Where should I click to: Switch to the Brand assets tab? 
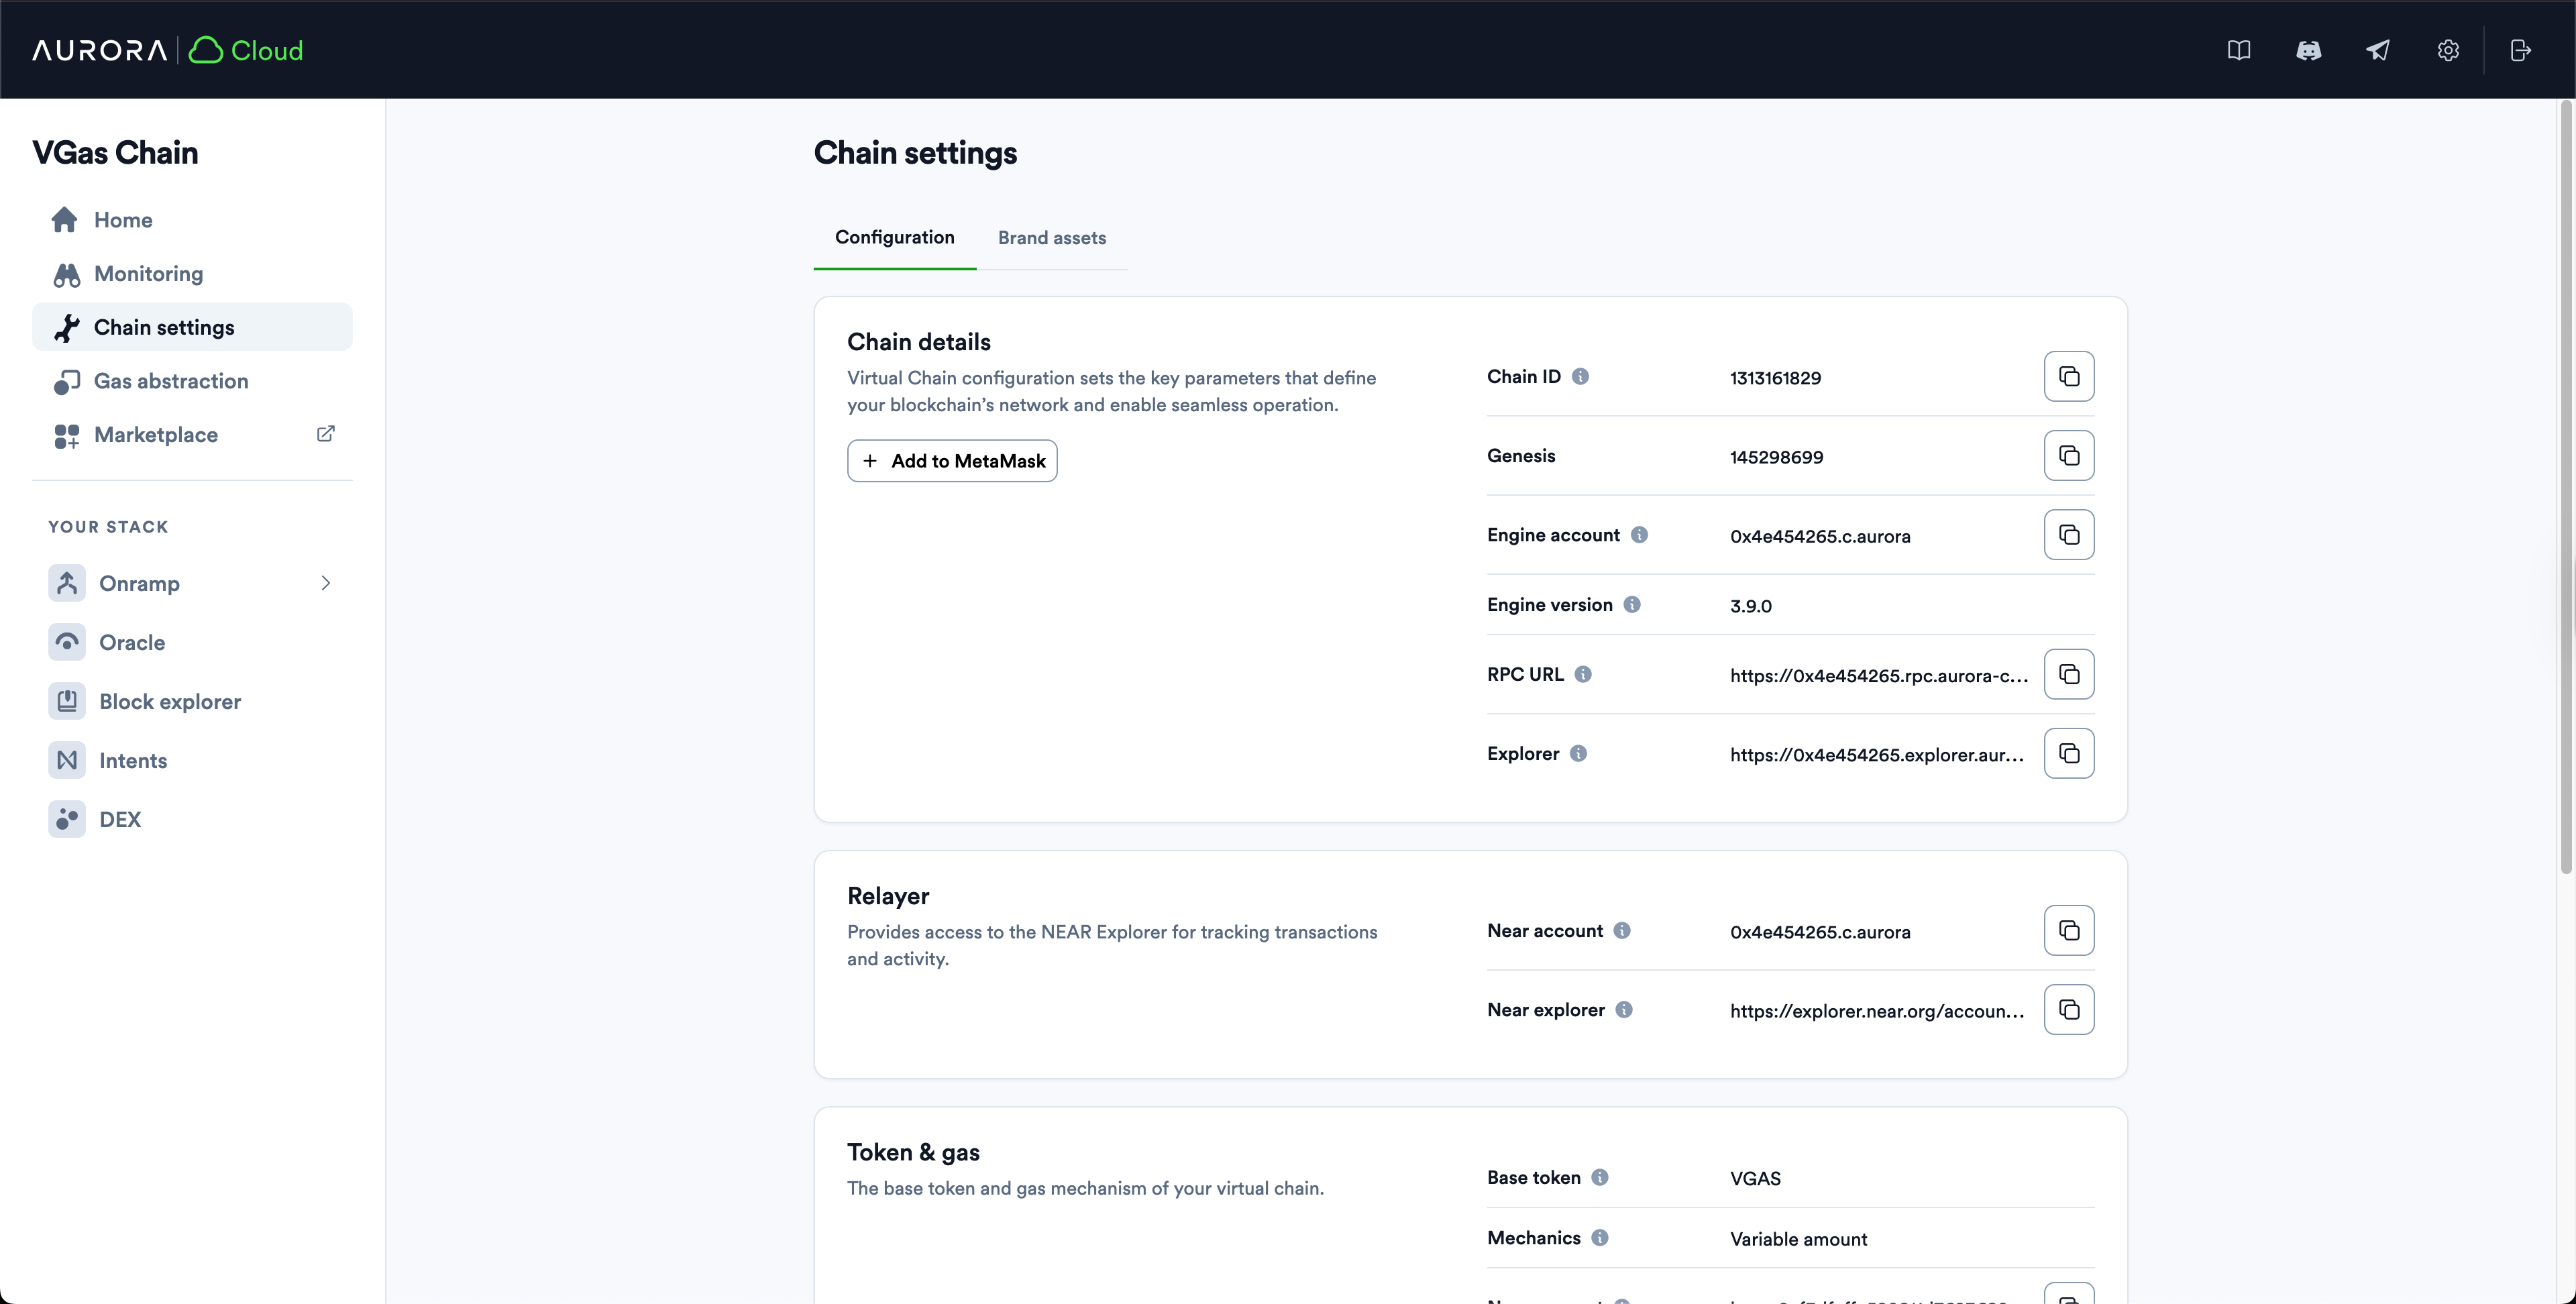pos(1052,238)
